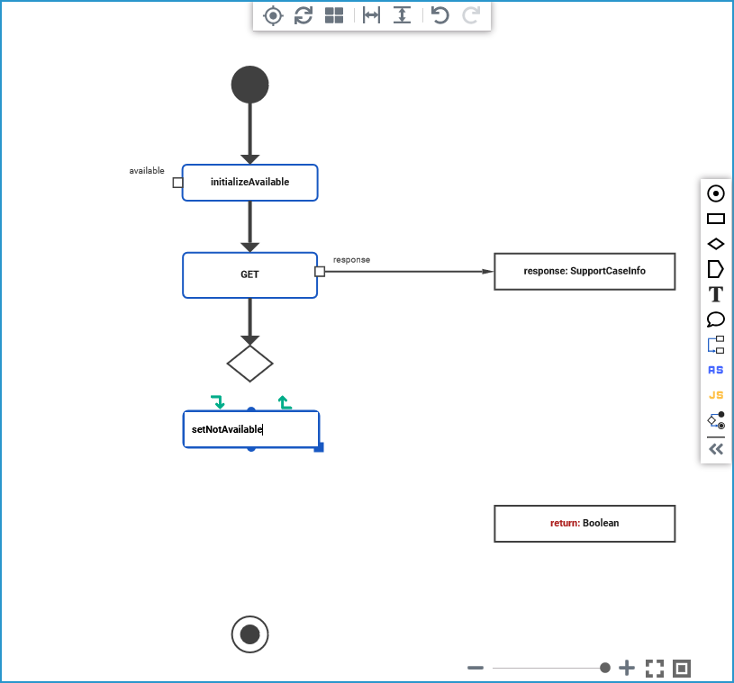Image resolution: width=734 pixels, height=683 pixels.
Task: Click the center diagram target icon
Action: [x=273, y=15]
